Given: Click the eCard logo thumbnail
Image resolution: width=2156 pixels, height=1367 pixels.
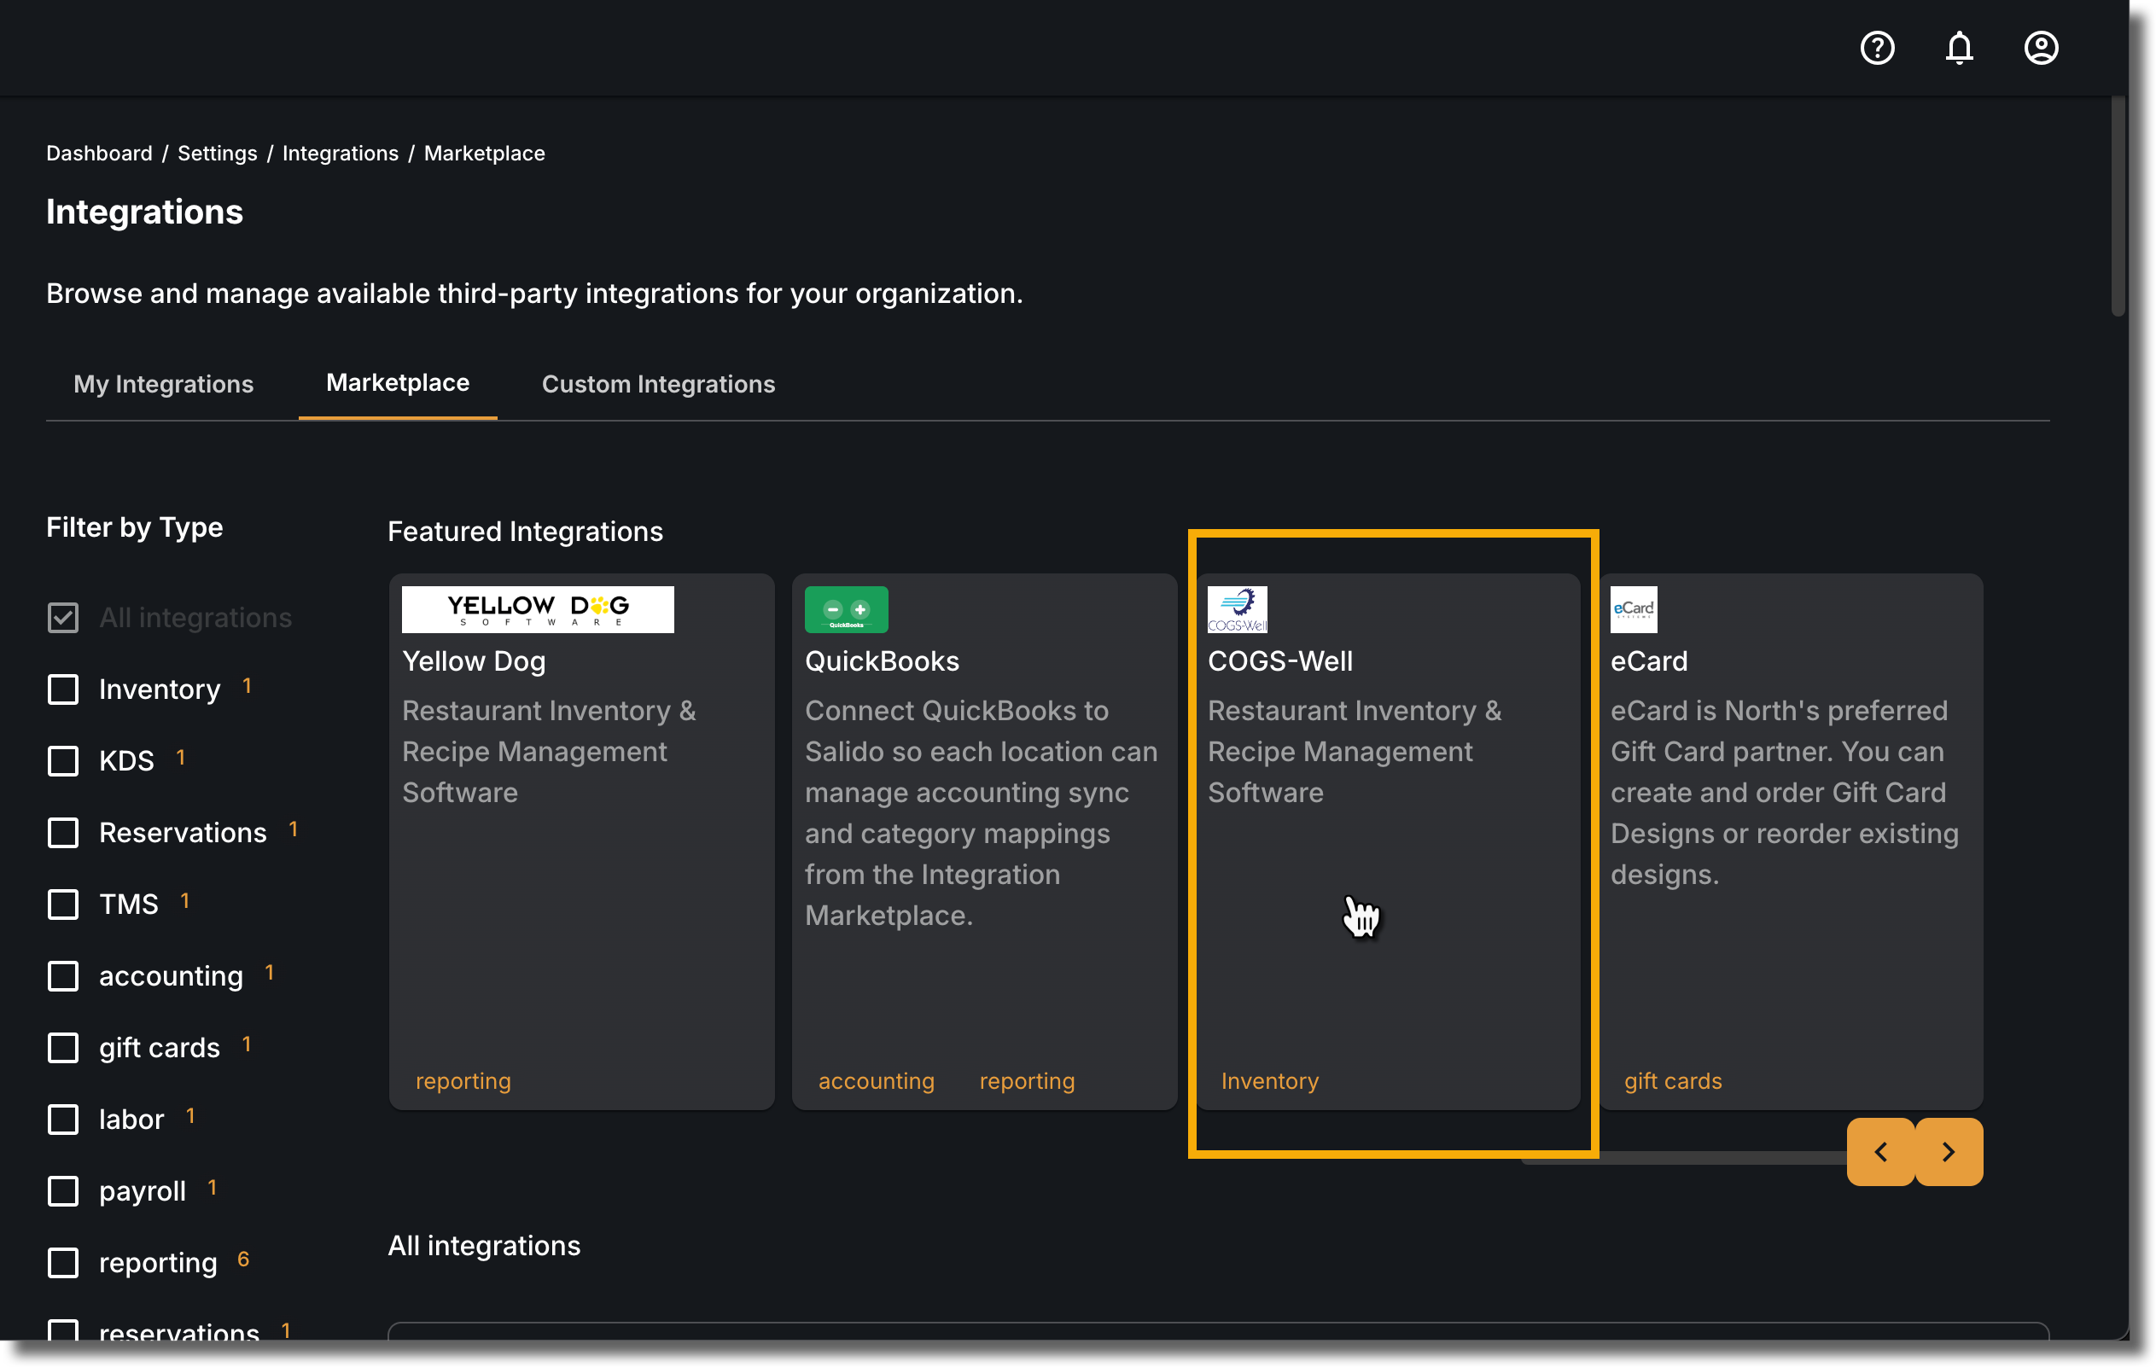Looking at the screenshot, I should coord(1633,609).
